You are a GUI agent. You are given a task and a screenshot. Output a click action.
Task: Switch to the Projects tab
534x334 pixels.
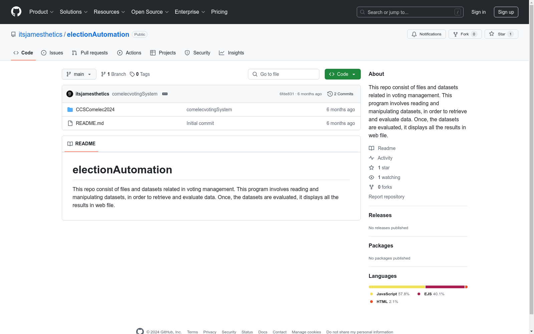(x=163, y=53)
